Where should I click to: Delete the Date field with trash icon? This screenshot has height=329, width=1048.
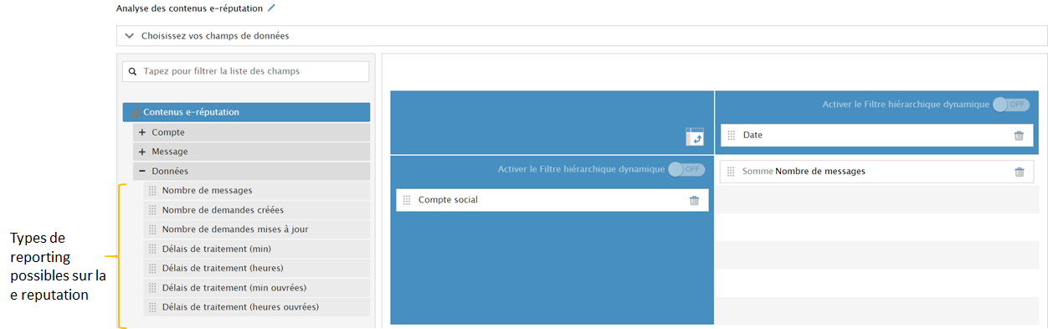click(1019, 136)
